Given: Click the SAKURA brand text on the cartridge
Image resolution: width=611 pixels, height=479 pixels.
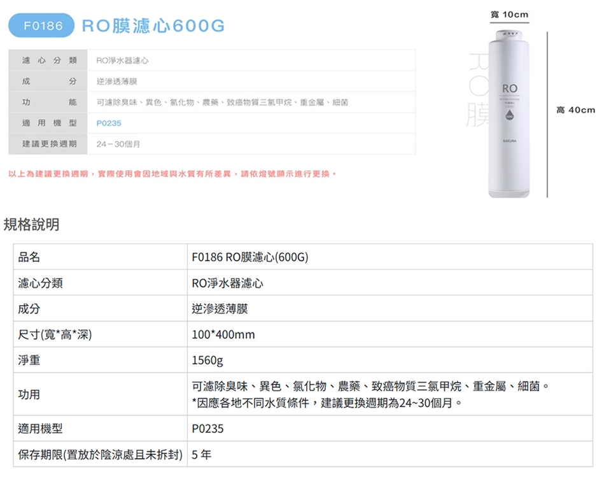Looking at the screenshot, I should pos(509,141).
